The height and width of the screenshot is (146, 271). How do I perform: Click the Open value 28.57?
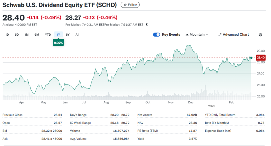coord(58,123)
